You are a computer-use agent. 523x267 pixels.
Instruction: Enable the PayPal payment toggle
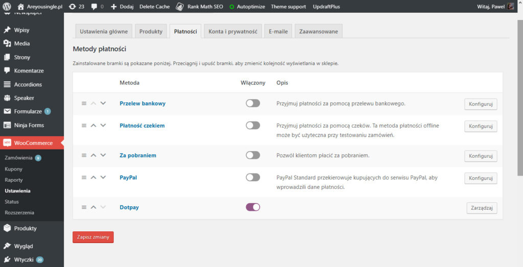253,177
